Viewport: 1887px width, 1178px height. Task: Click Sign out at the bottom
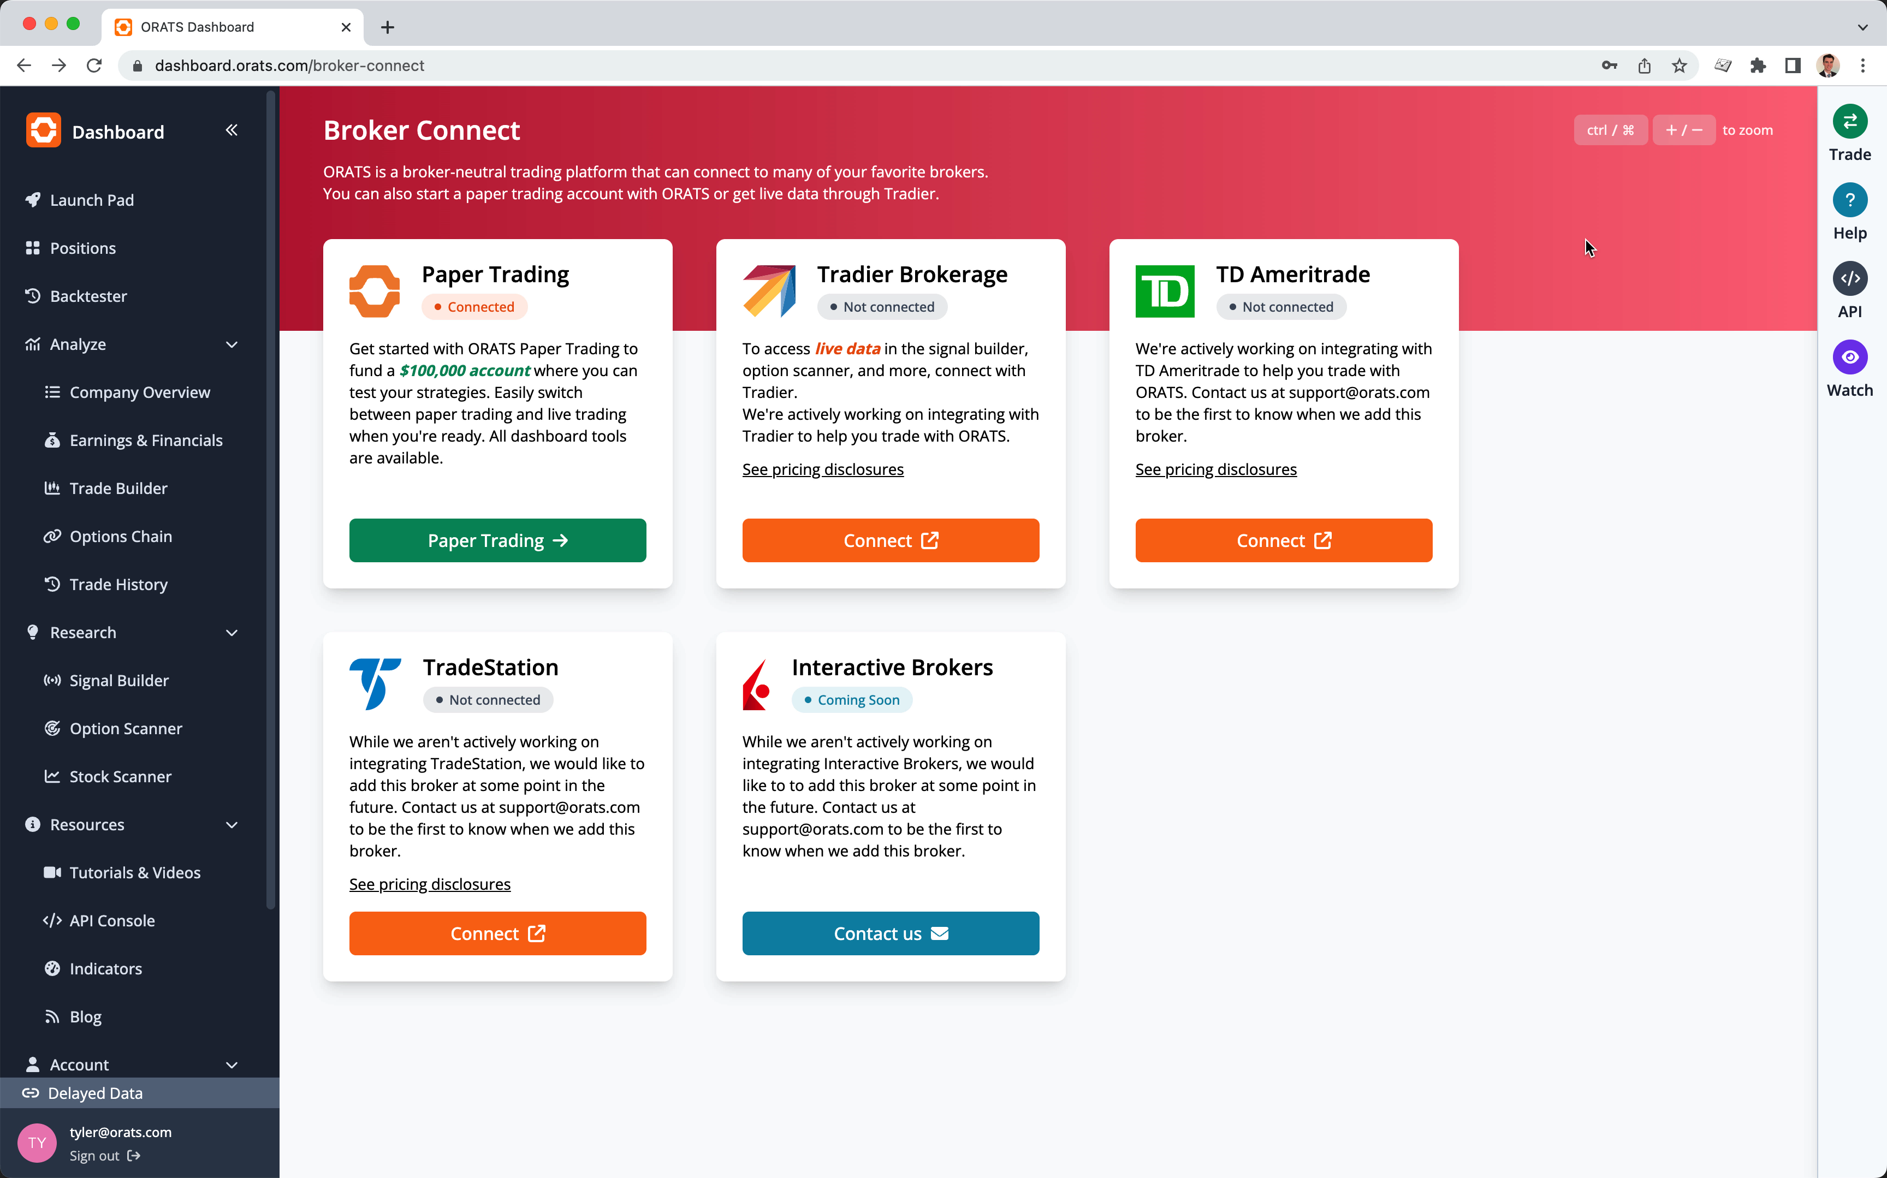(x=95, y=1156)
